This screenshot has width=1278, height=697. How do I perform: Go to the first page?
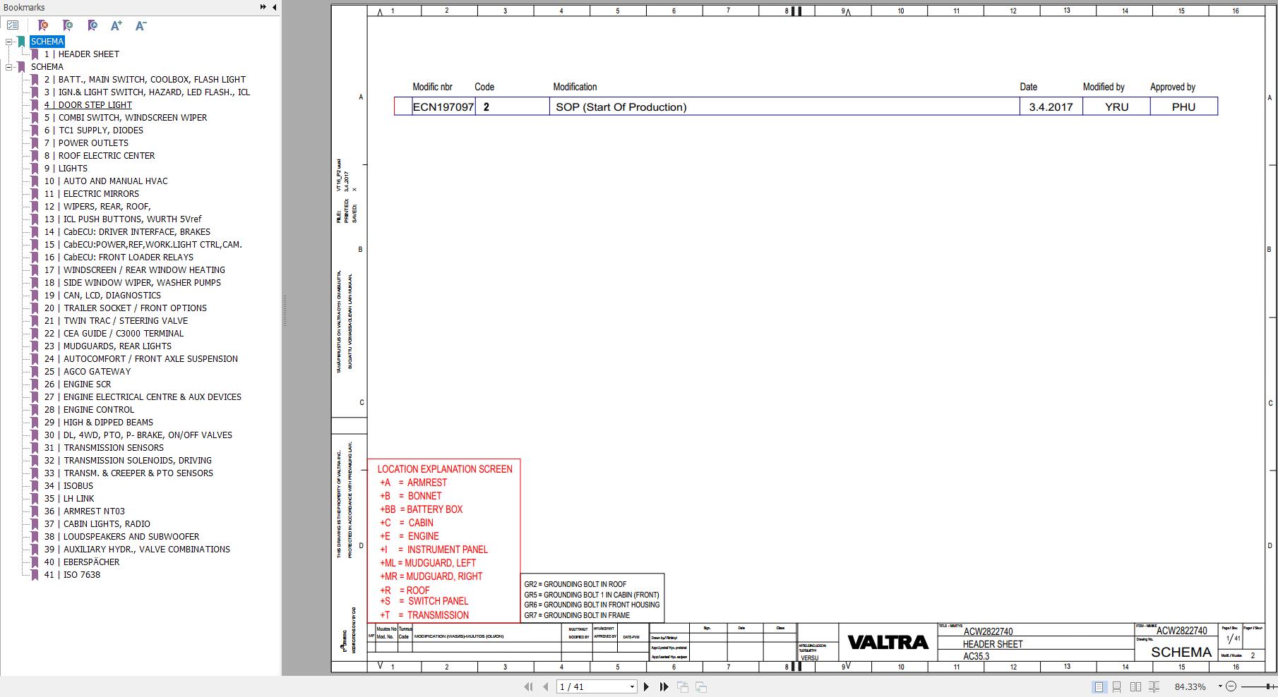[528, 686]
